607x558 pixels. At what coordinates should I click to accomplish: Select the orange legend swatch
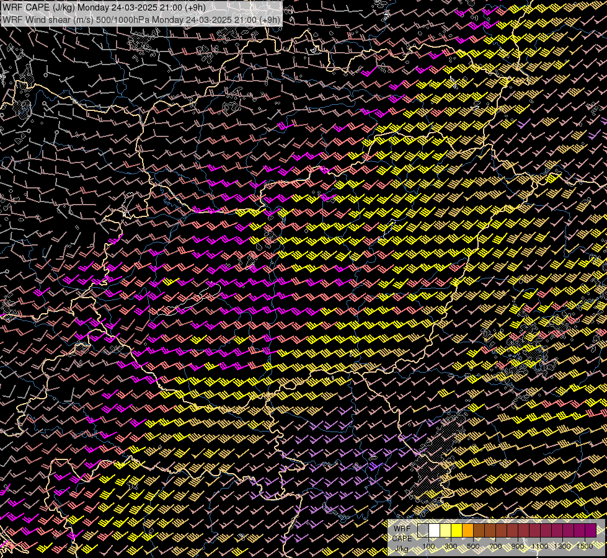tap(467, 531)
